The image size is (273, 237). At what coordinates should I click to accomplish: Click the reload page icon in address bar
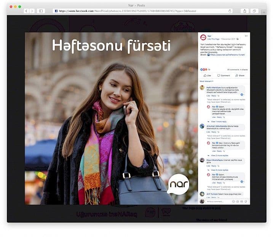tap(230, 11)
